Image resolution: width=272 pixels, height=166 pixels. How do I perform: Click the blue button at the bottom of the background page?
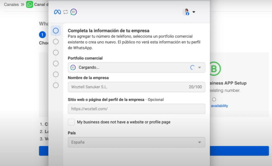click(240, 151)
